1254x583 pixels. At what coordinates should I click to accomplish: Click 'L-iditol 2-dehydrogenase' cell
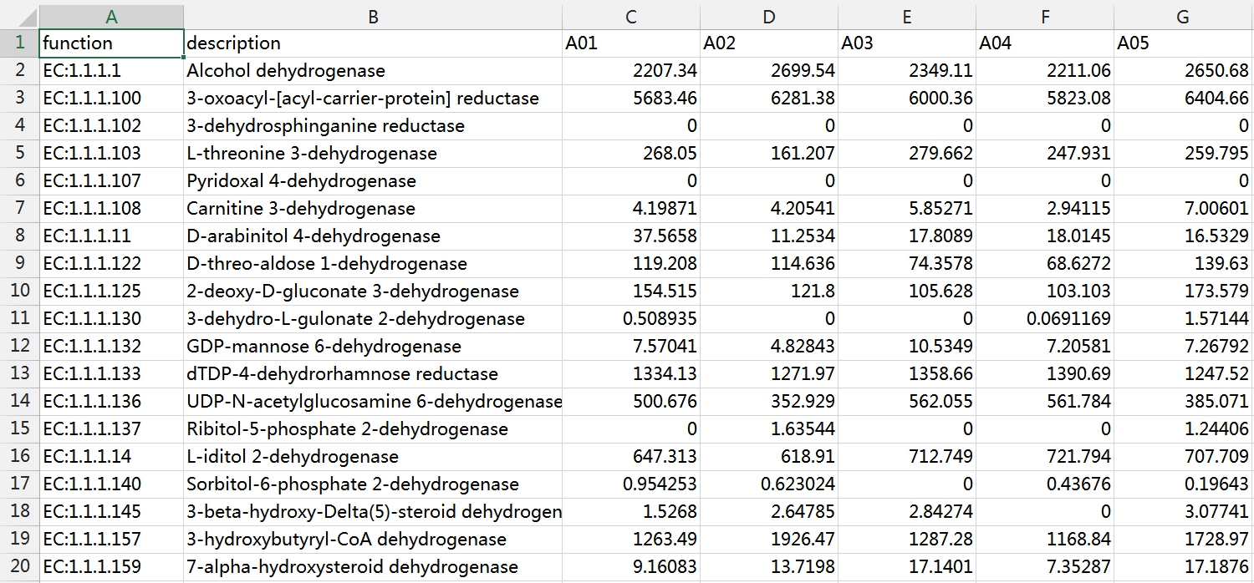point(373,457)
